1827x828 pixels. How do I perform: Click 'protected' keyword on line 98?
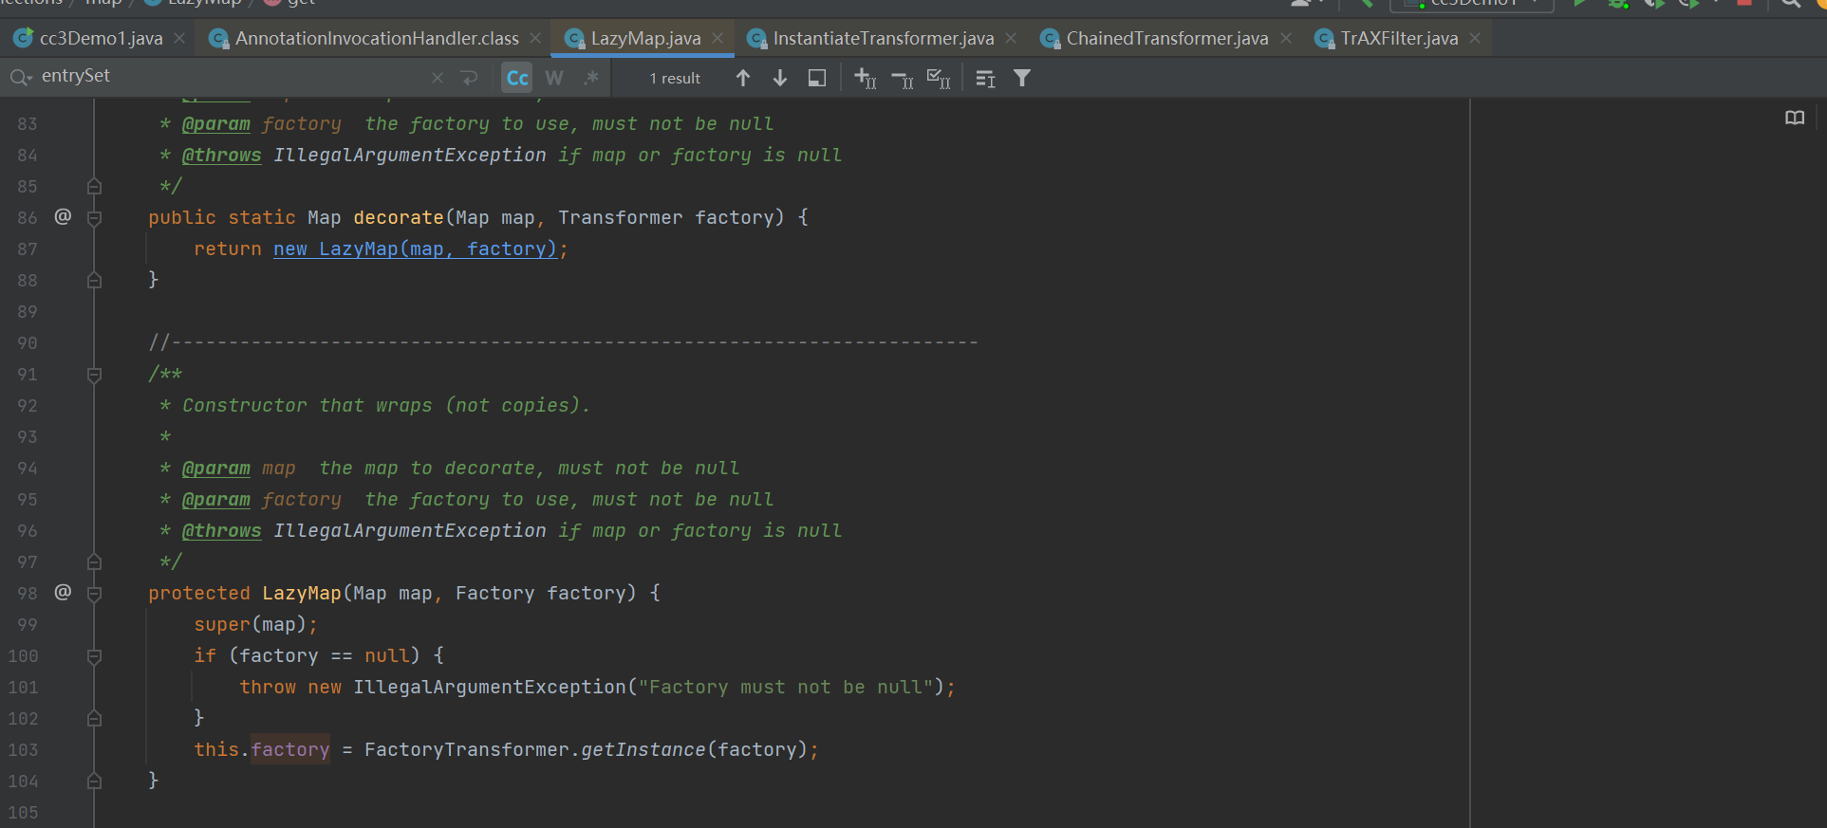[199, 593]
